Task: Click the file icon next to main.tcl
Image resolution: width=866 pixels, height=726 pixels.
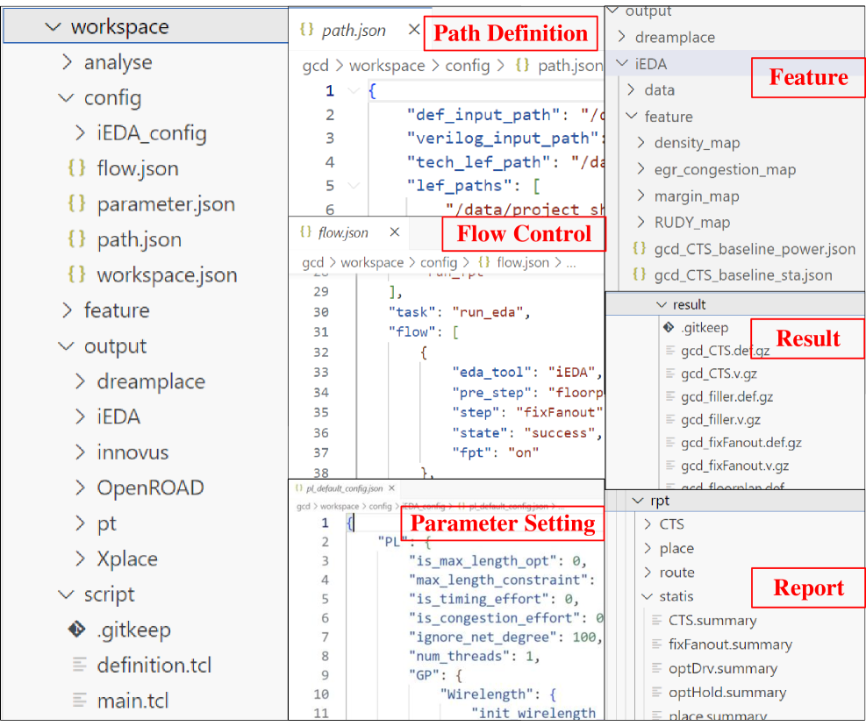Action: (x=80, y=701)
